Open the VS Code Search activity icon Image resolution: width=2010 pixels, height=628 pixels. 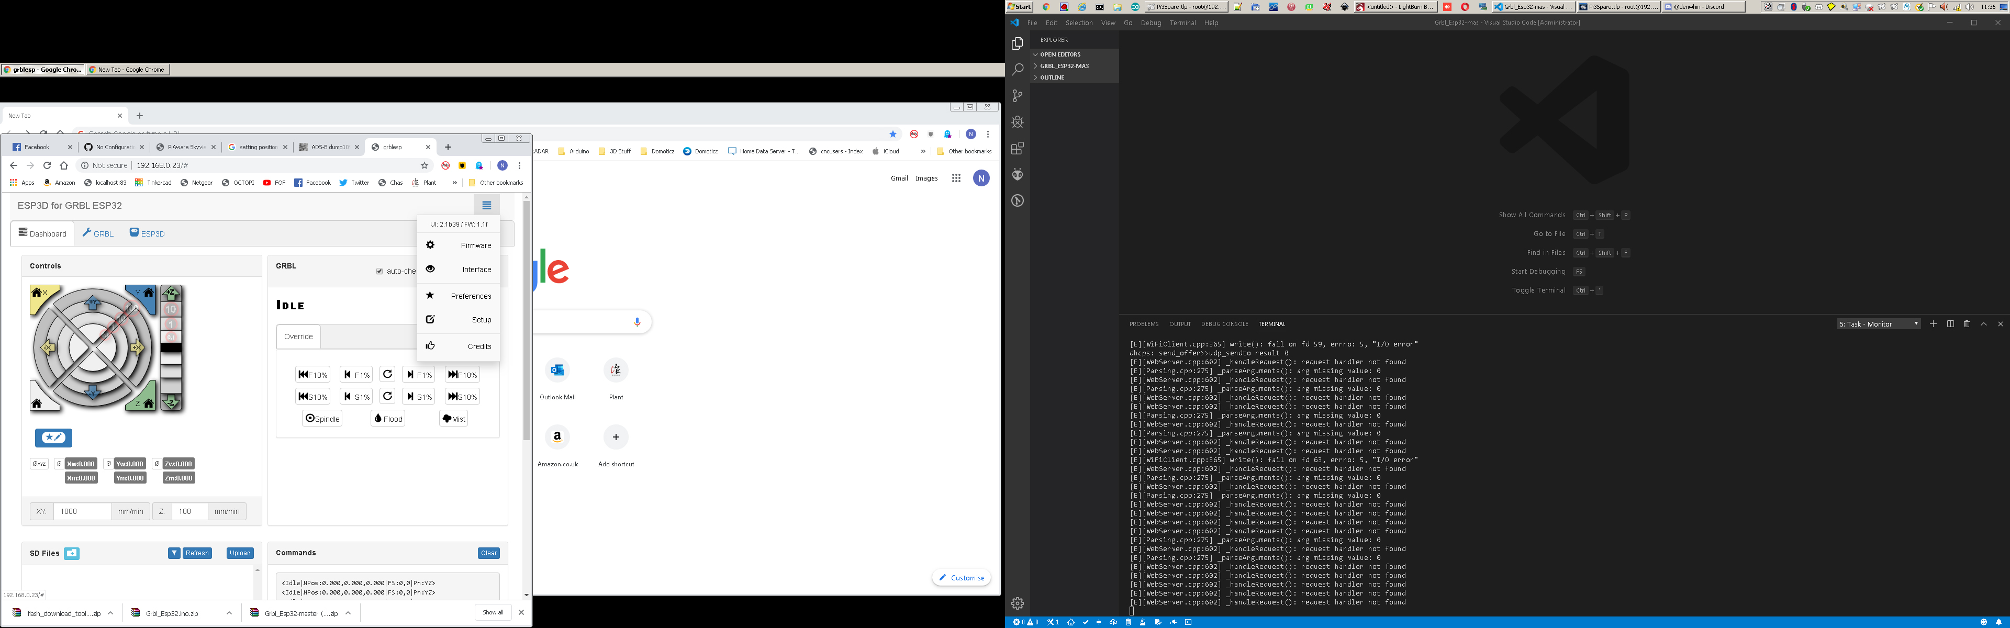(x=1018, y=70)
